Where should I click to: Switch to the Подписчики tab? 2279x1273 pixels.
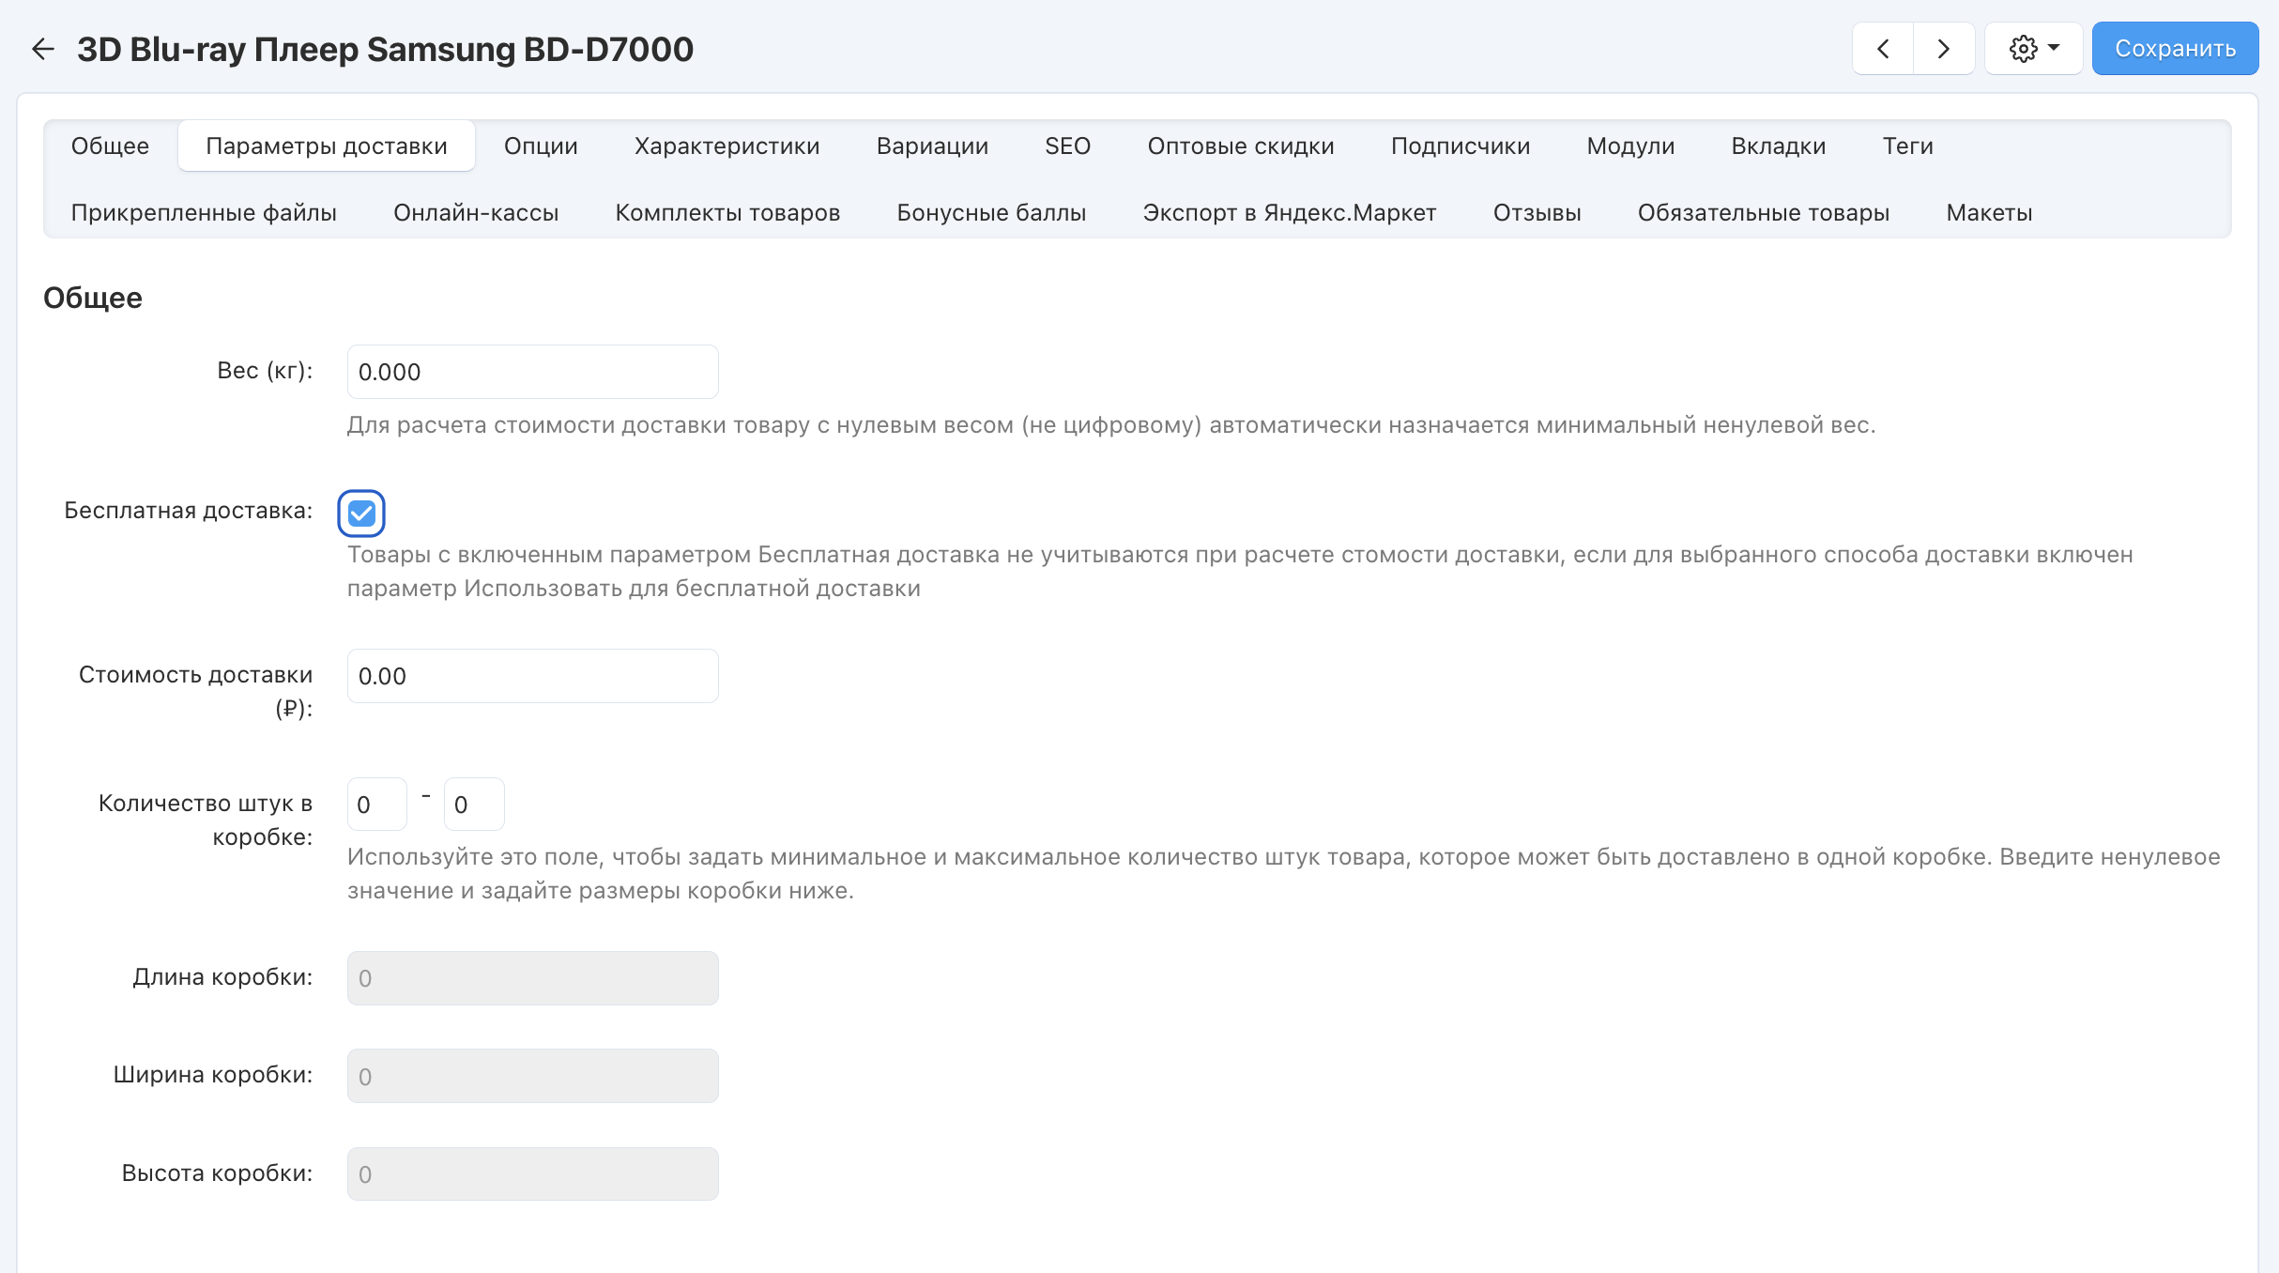pos(1461,146)
